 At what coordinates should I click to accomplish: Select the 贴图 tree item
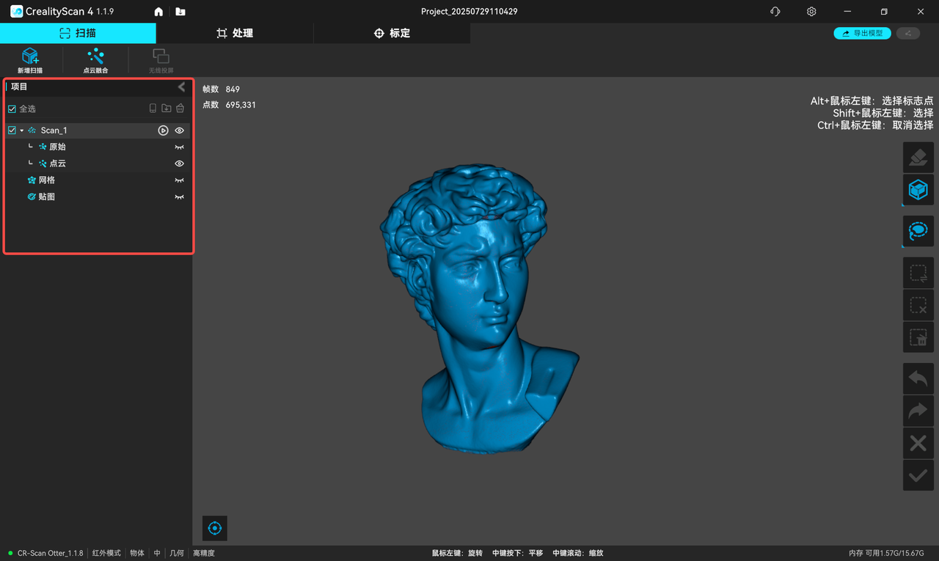(x=97, y=197)
